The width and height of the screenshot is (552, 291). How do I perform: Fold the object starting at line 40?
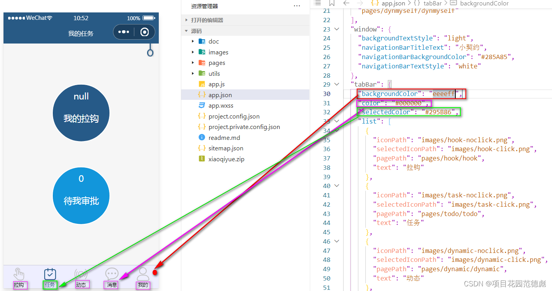click(x=337, y=186)
